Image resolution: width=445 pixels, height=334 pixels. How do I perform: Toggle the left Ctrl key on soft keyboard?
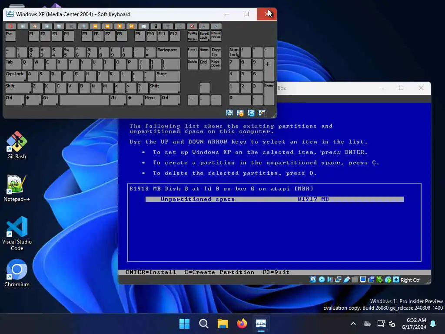[x=14, y=100]
